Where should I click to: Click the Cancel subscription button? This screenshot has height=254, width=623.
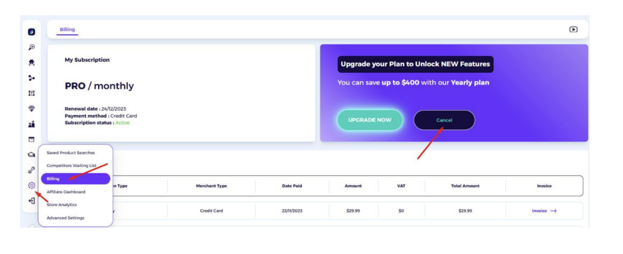click(444, 120)
